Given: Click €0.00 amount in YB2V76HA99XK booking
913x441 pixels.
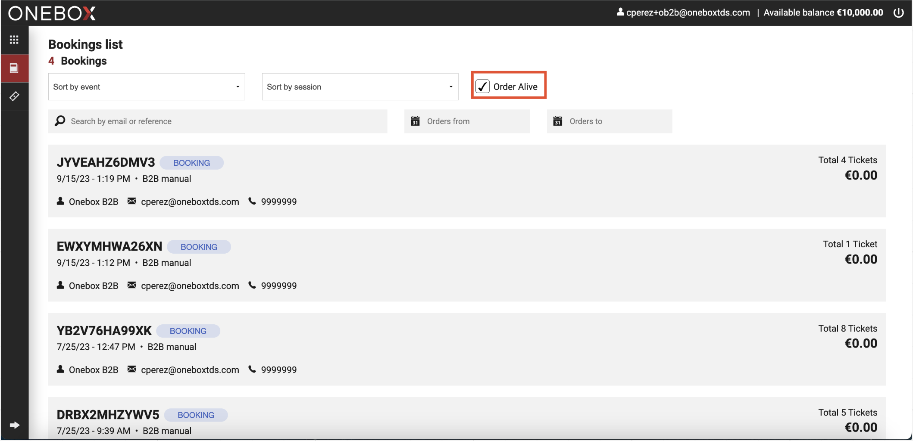Looking at the screenshot, I should [x=861, y=343].
